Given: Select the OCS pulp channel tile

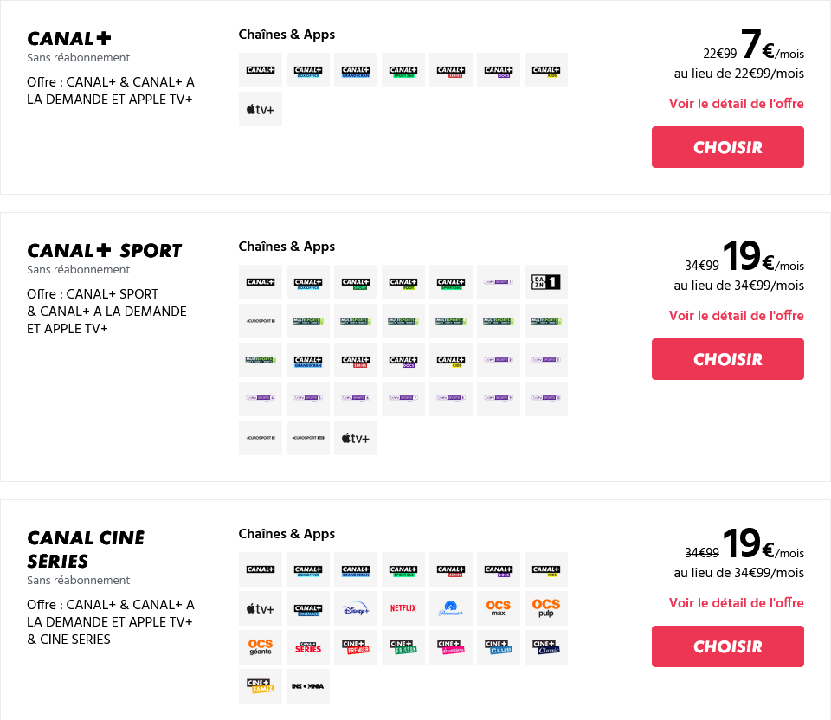Looking at the screenshot, I should pos(546,608).
